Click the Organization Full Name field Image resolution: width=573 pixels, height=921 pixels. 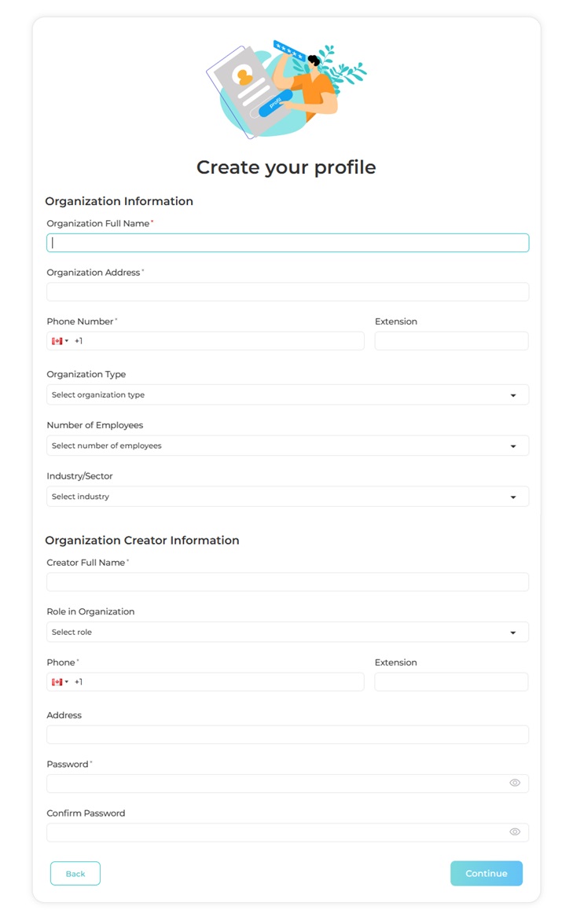pyautogui.click(x=287, y=242)
